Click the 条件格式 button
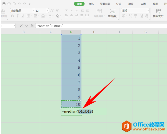 pyautogui.click(x=159, y=13)
